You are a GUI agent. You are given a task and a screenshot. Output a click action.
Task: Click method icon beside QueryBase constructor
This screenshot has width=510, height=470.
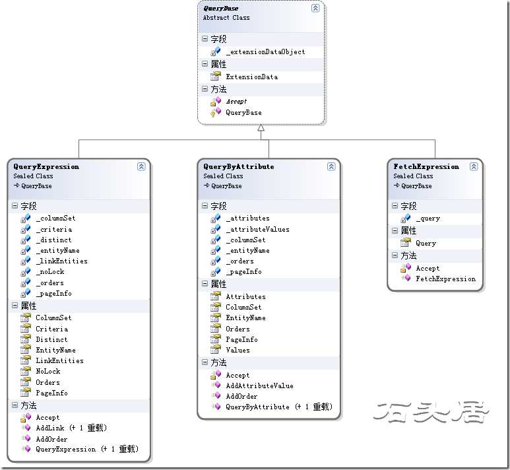tap(215, 112)
